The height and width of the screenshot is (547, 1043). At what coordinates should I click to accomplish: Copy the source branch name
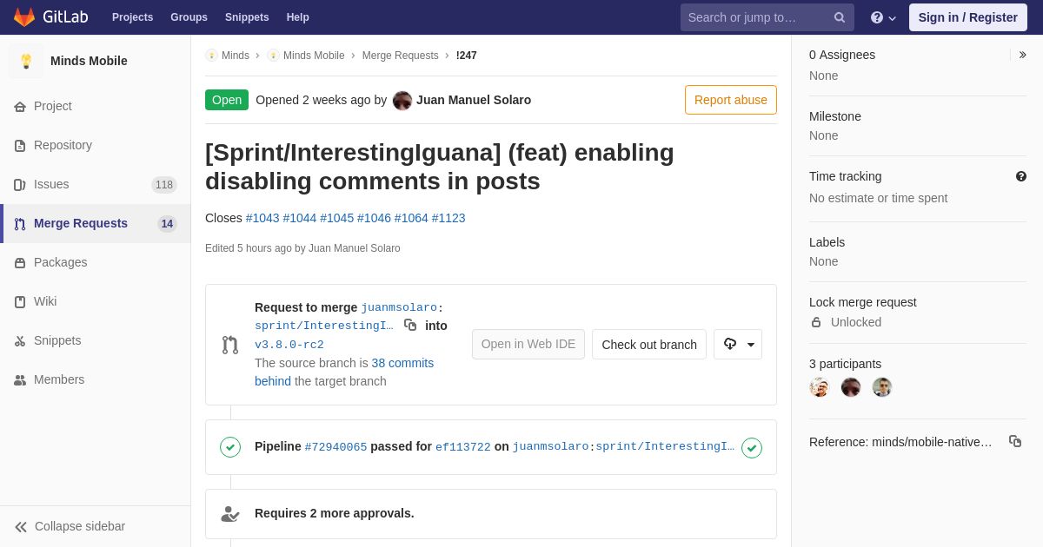(410, 325)
